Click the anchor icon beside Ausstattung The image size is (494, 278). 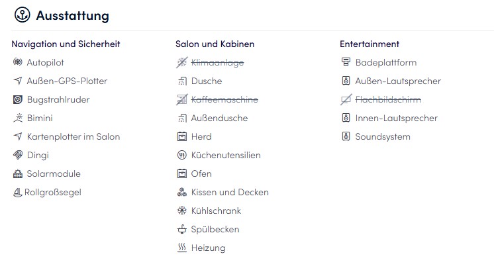(22, 15)
